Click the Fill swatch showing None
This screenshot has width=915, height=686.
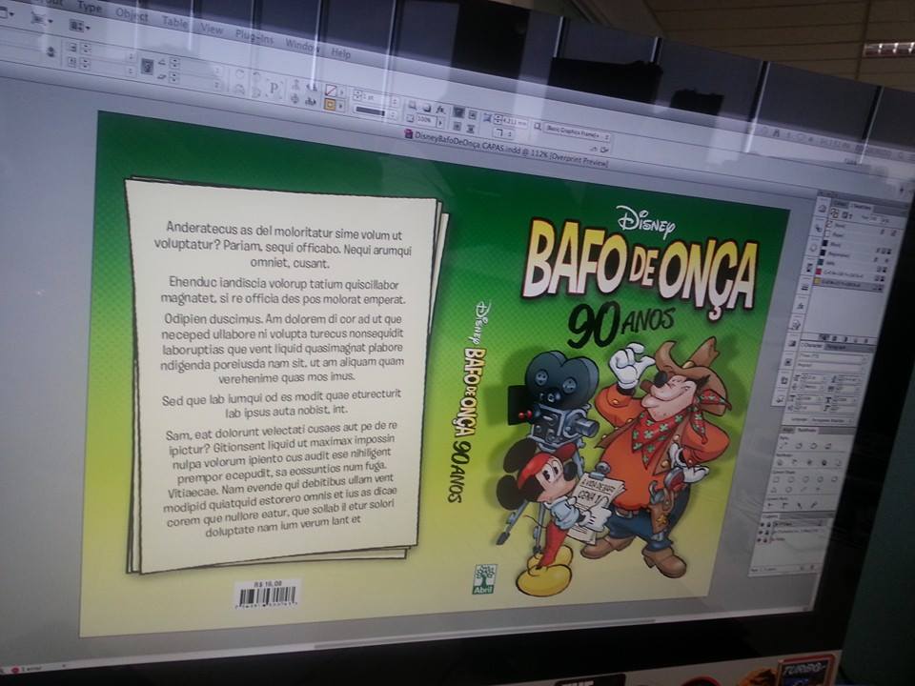pos(331,91)
